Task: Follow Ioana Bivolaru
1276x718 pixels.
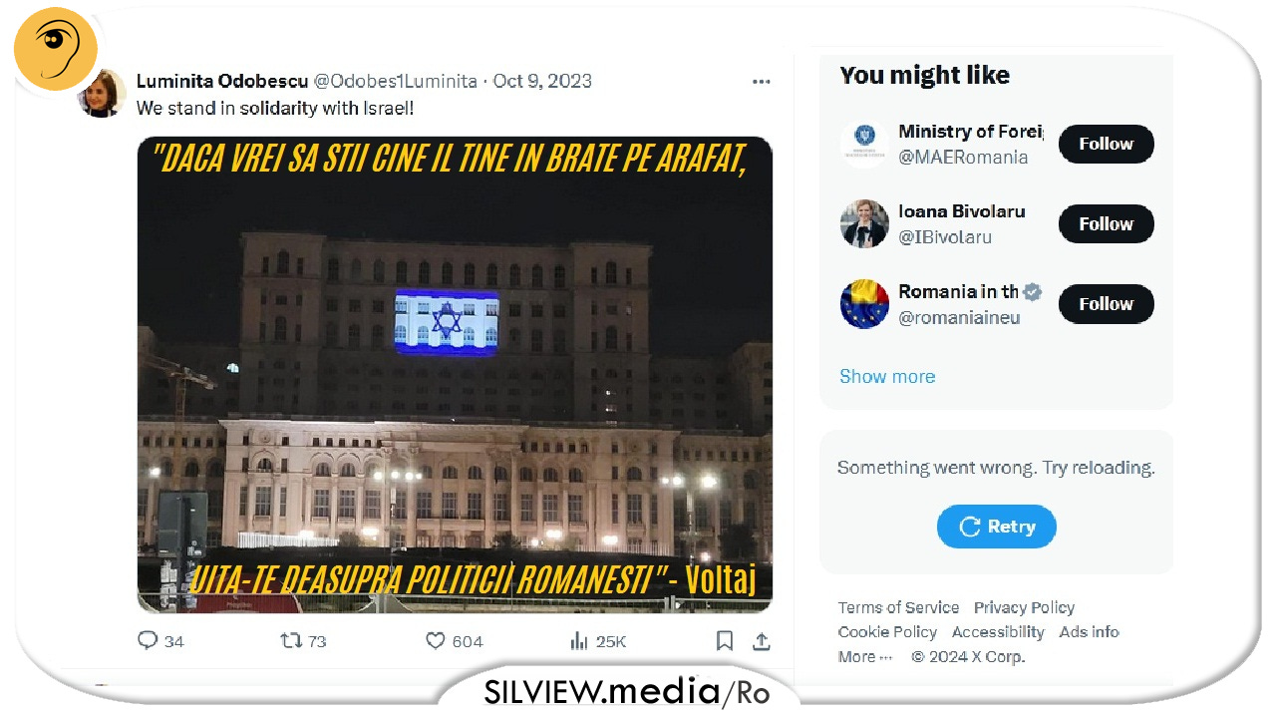Action: point(1107,224)
